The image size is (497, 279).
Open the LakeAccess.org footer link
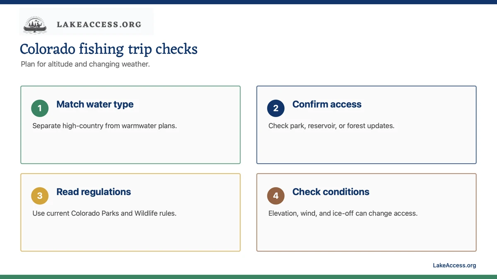coord(454,265)
